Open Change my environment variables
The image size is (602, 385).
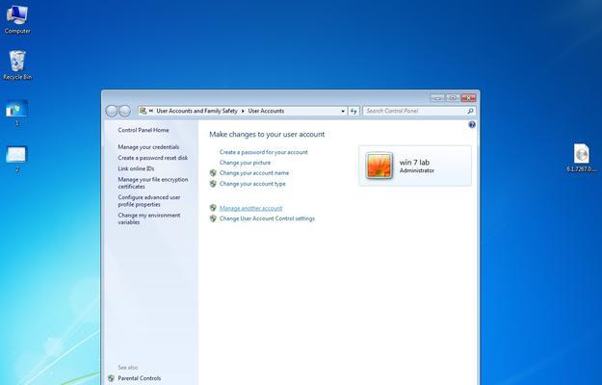(149, 218)
